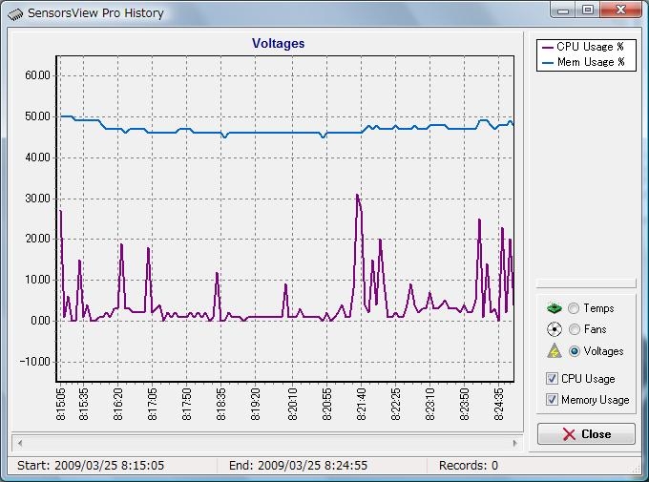Screen dimensions: 649x482
Task: Select the Temps radio button
Action: (x=574, y=308)
